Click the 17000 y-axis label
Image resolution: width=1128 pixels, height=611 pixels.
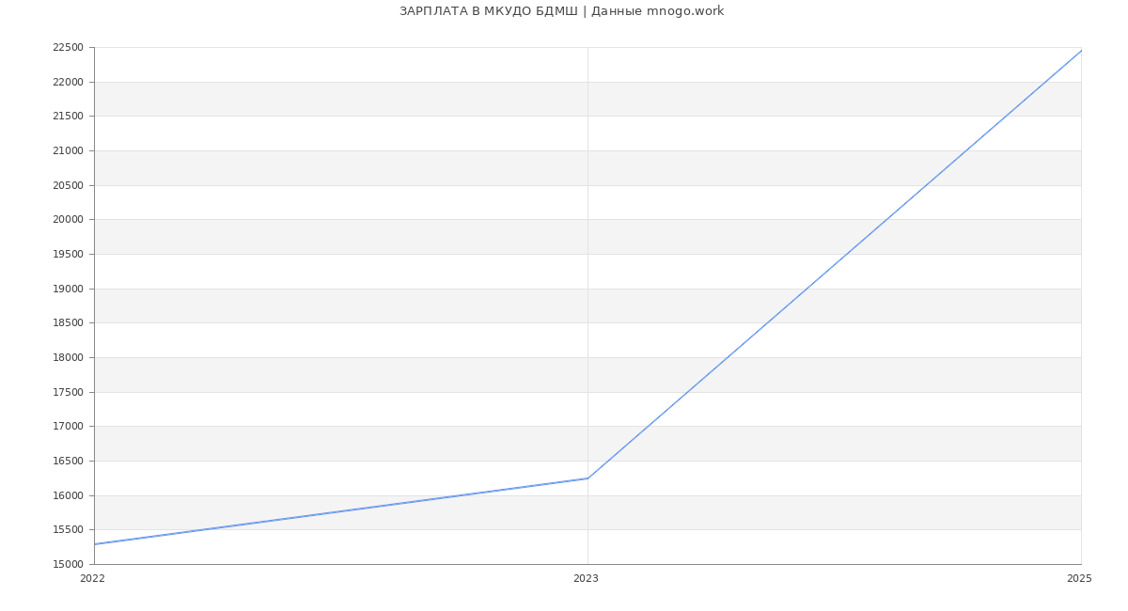point(68,427)
